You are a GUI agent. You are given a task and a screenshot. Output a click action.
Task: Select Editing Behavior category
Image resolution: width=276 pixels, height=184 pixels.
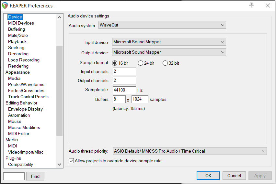click(x=21, y=103)
